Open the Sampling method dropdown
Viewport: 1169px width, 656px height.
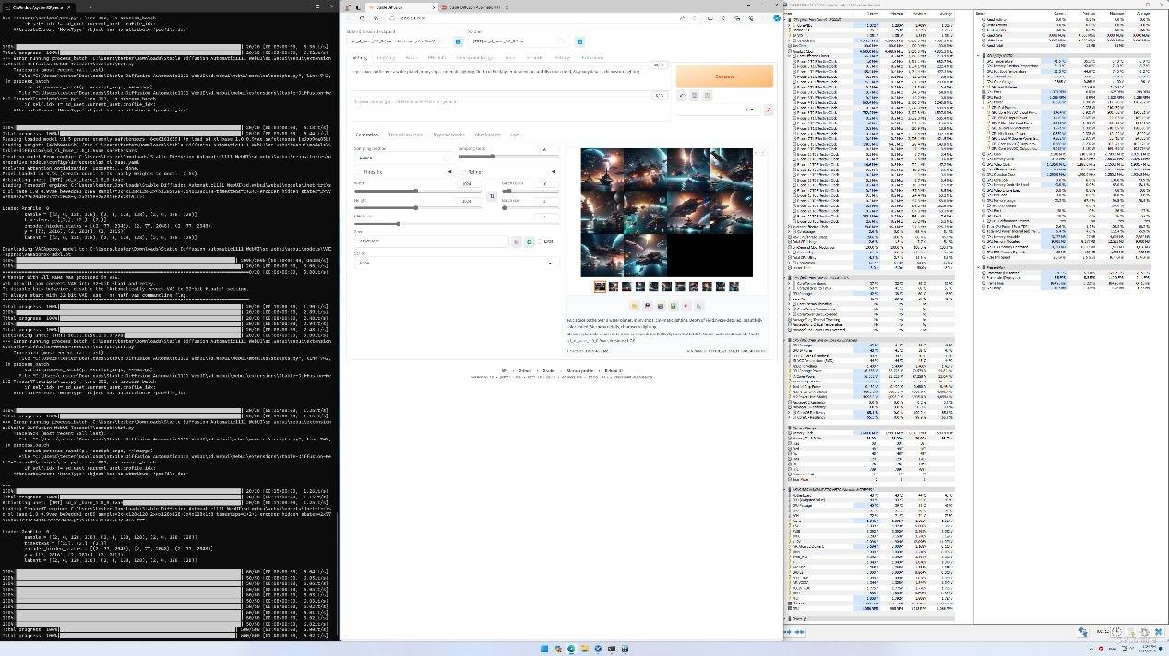402,158
